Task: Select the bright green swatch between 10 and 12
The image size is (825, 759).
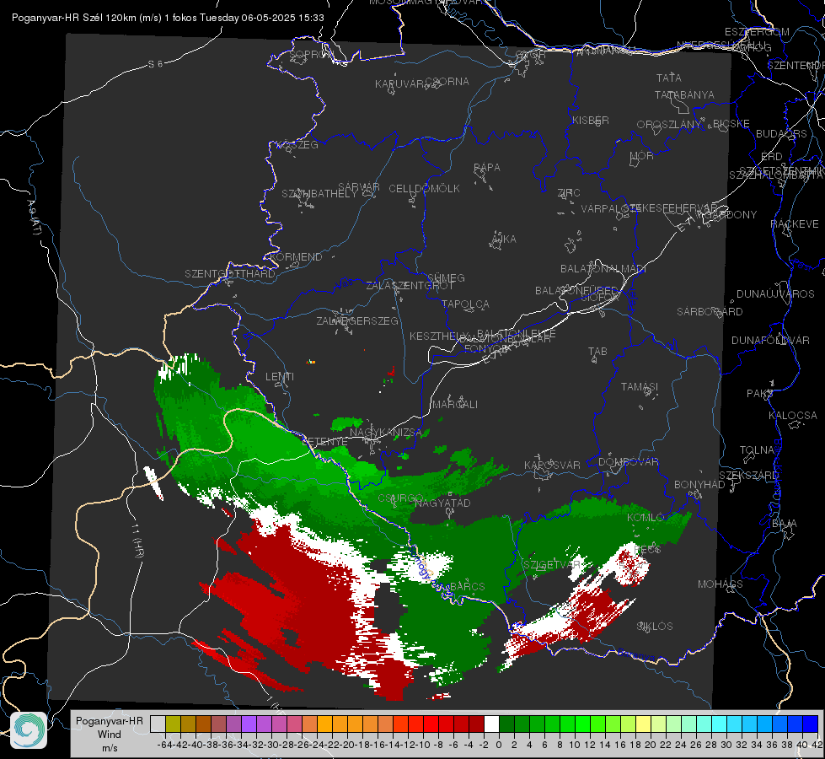Action: (x=582, y=724)
